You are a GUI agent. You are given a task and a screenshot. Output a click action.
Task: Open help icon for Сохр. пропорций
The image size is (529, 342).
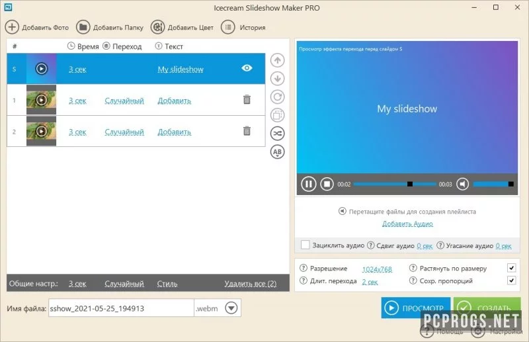coord(413,280)
